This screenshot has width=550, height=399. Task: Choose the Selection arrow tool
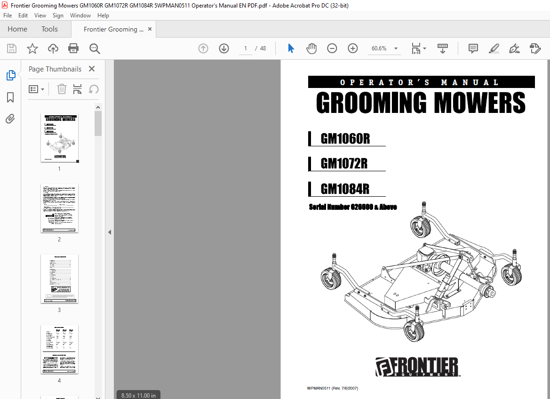click(x=291, y=48)
